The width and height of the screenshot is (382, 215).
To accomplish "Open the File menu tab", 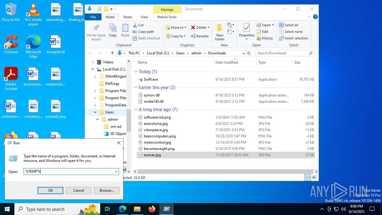I will point(93,17).
